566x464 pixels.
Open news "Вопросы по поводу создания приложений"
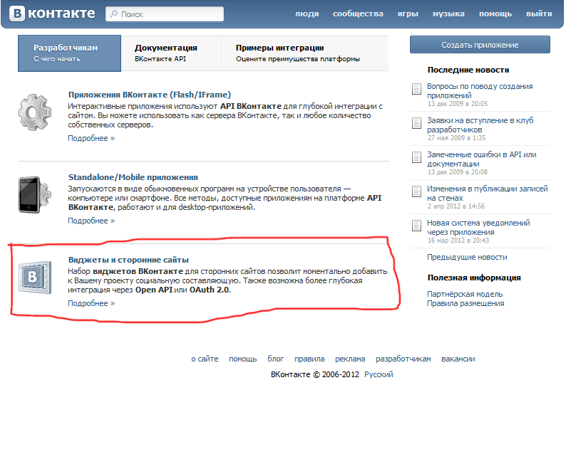pos(480,91)
